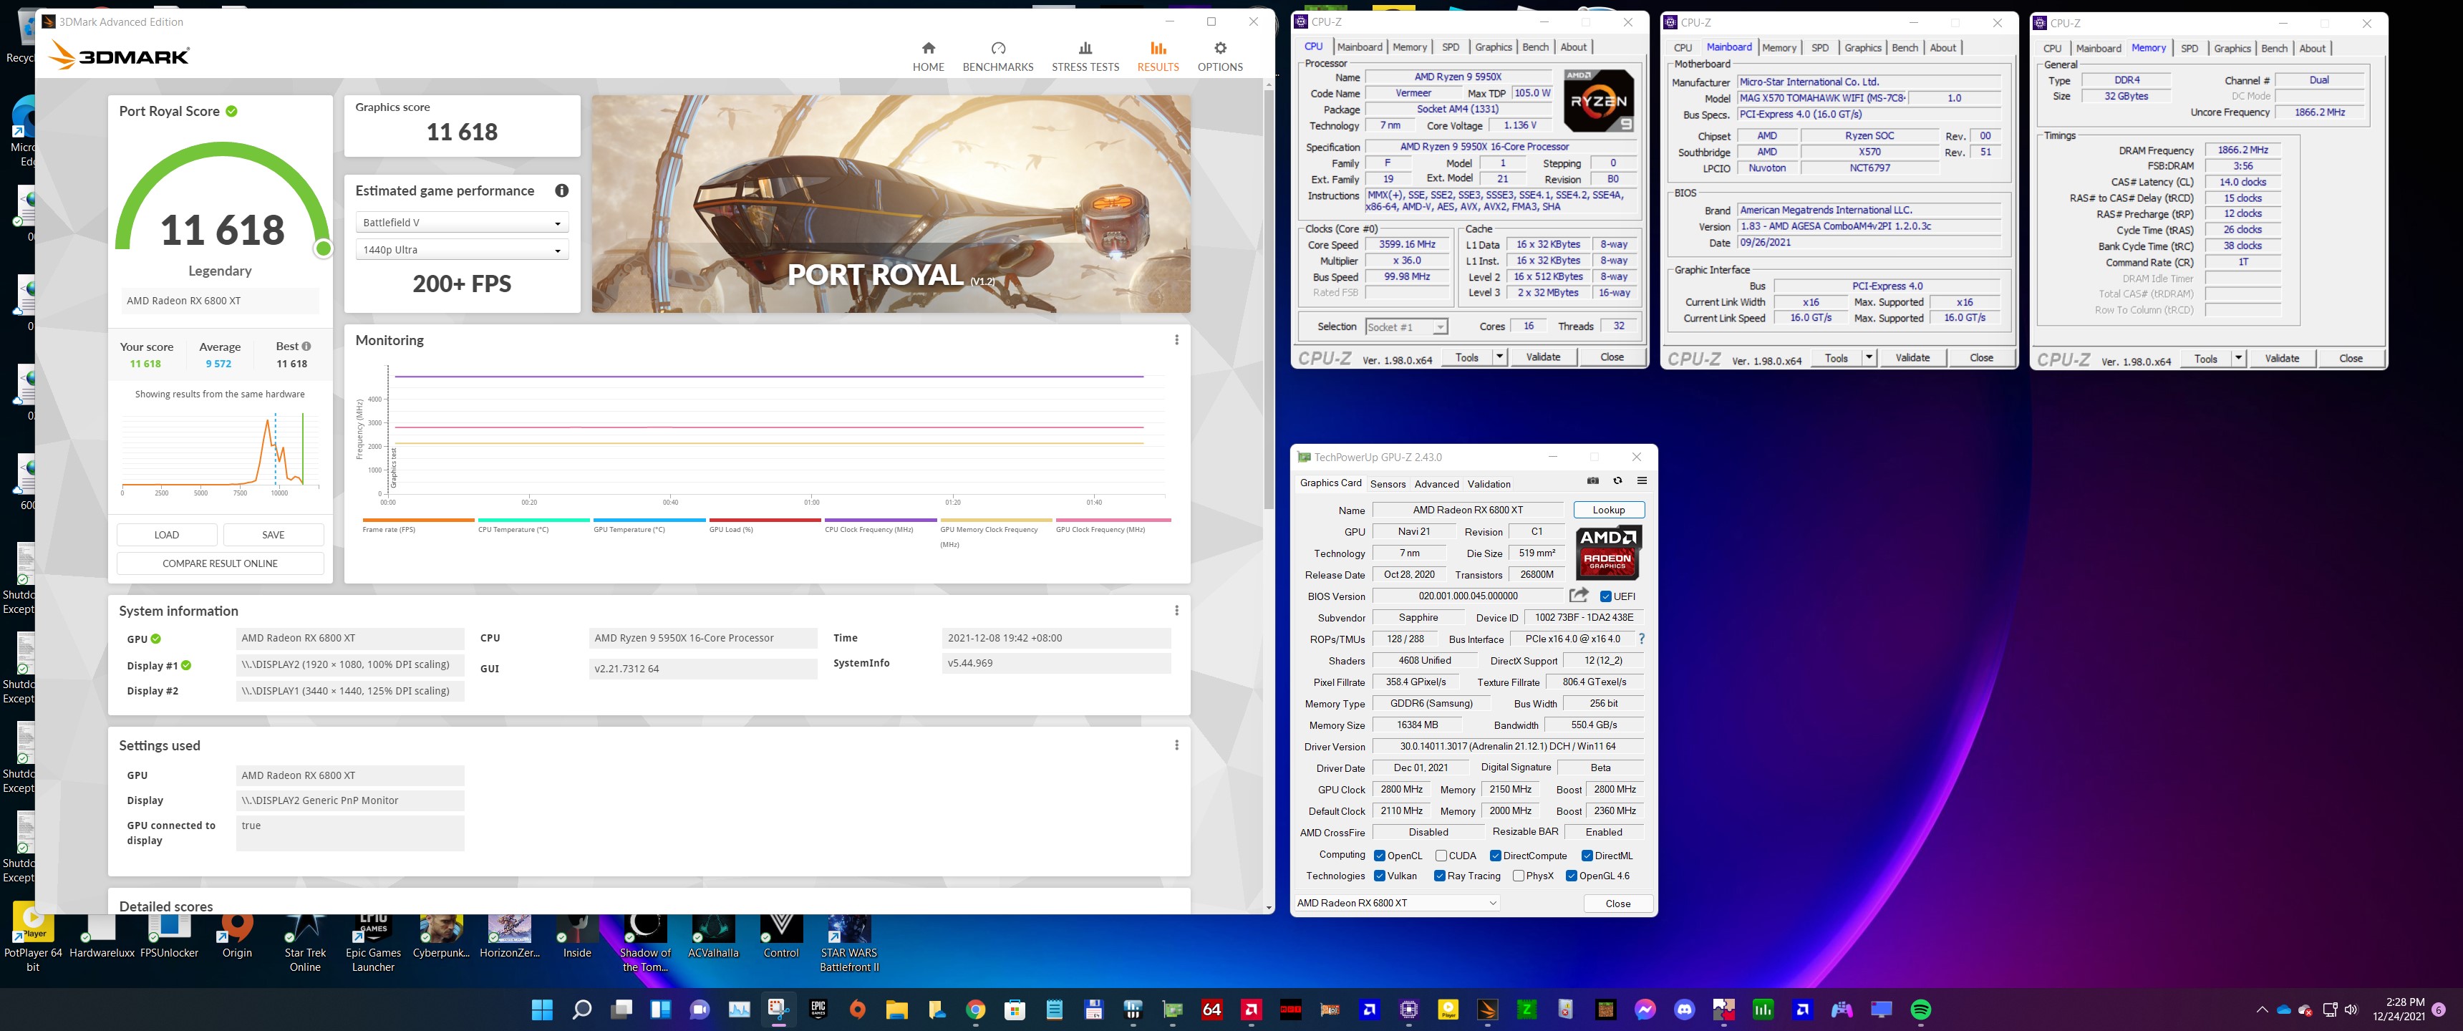Screen dimensions: 2463x1031
Task: Toggle the CUDA checkbox in GPU-Z
Action: [x=1441, y=856]
